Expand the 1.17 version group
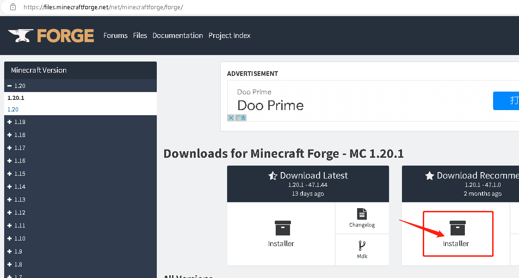Screen dimensions: 519x278 point(80,148)
